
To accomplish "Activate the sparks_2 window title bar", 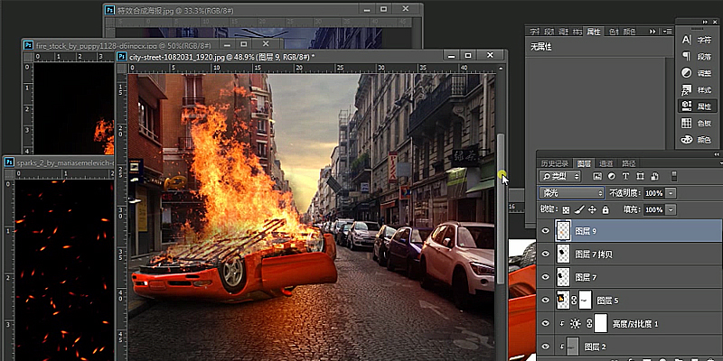I will tap(59, 162).
